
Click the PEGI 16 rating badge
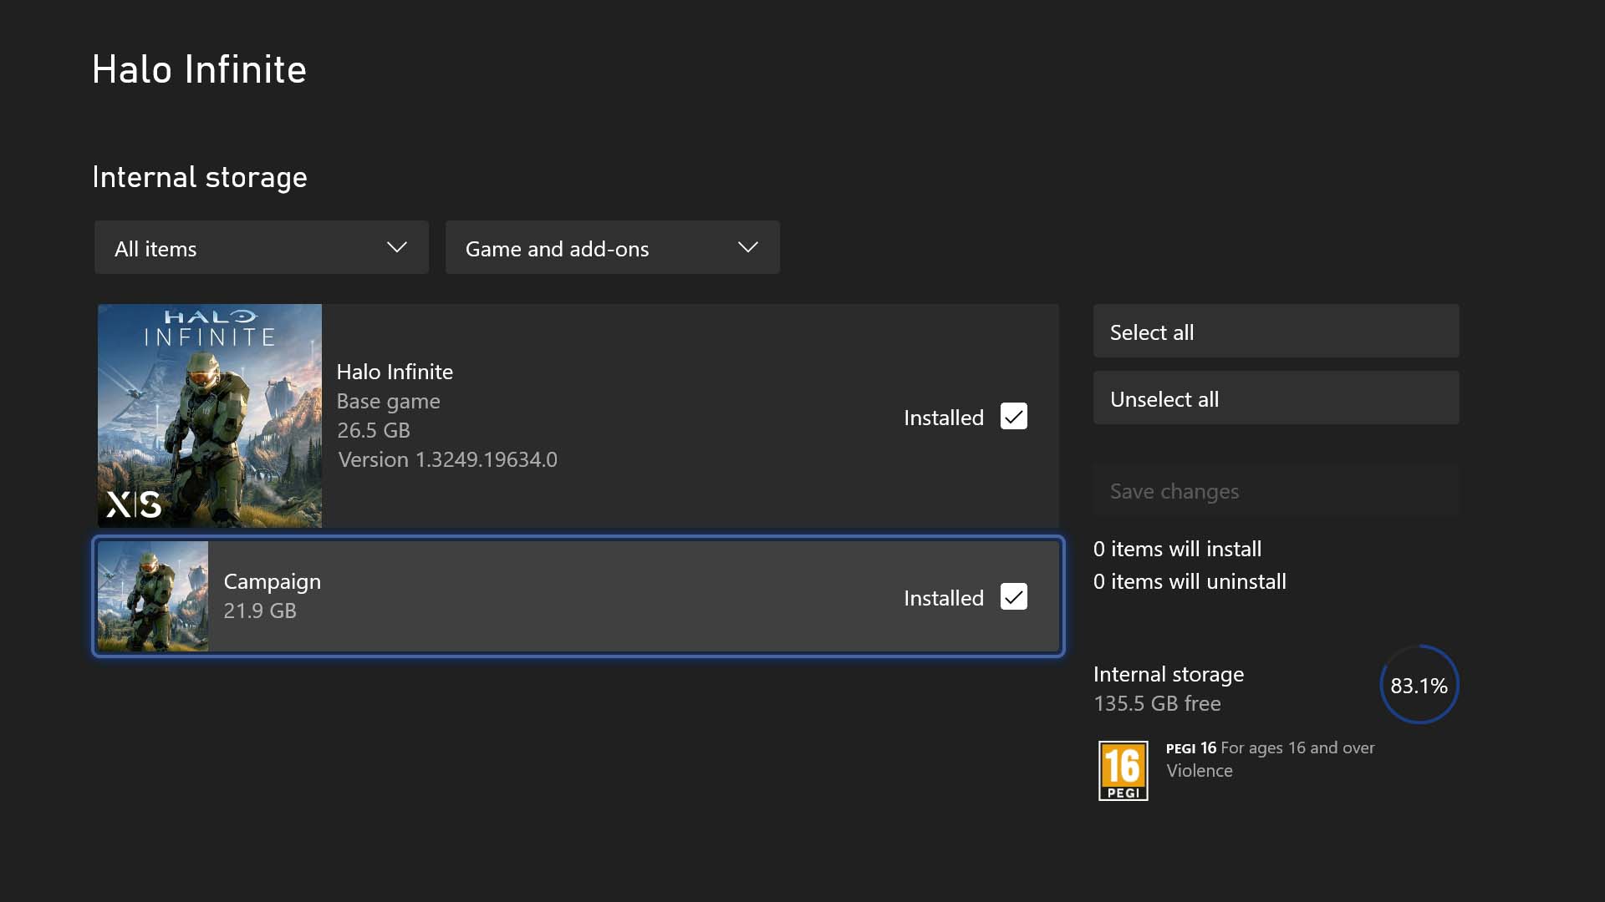(1123, 770)
